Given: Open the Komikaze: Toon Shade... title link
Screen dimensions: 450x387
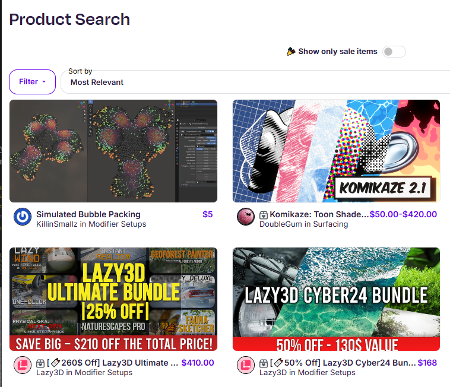Looking at the screenshot, I should [319, 214].
